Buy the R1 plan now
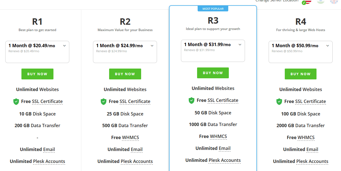The height and width of the screenshot is (171, 341). (x=37, y=74)
